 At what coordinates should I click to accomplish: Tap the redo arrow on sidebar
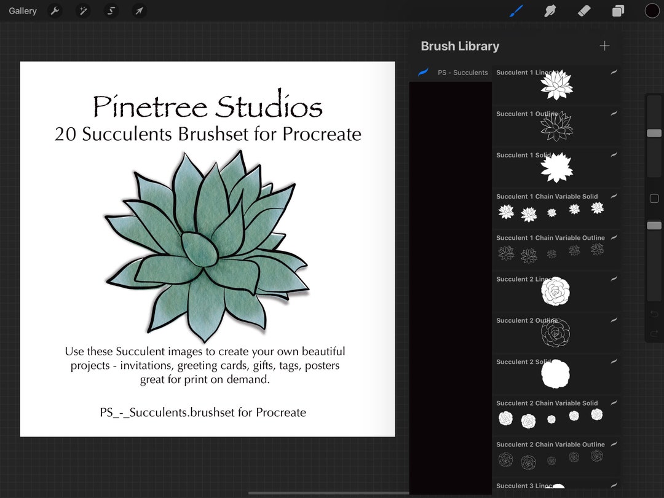[x=654, y=333]
